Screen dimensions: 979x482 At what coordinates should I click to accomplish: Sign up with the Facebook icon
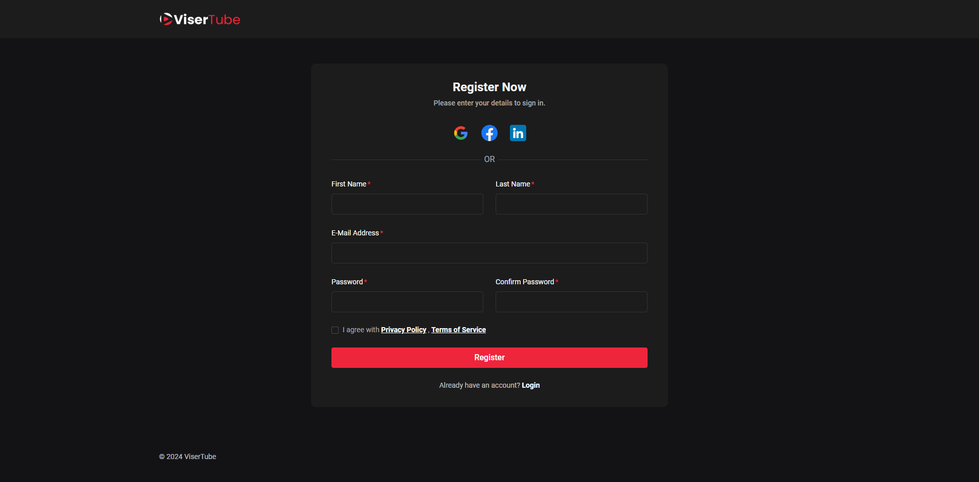pos(489,133)
